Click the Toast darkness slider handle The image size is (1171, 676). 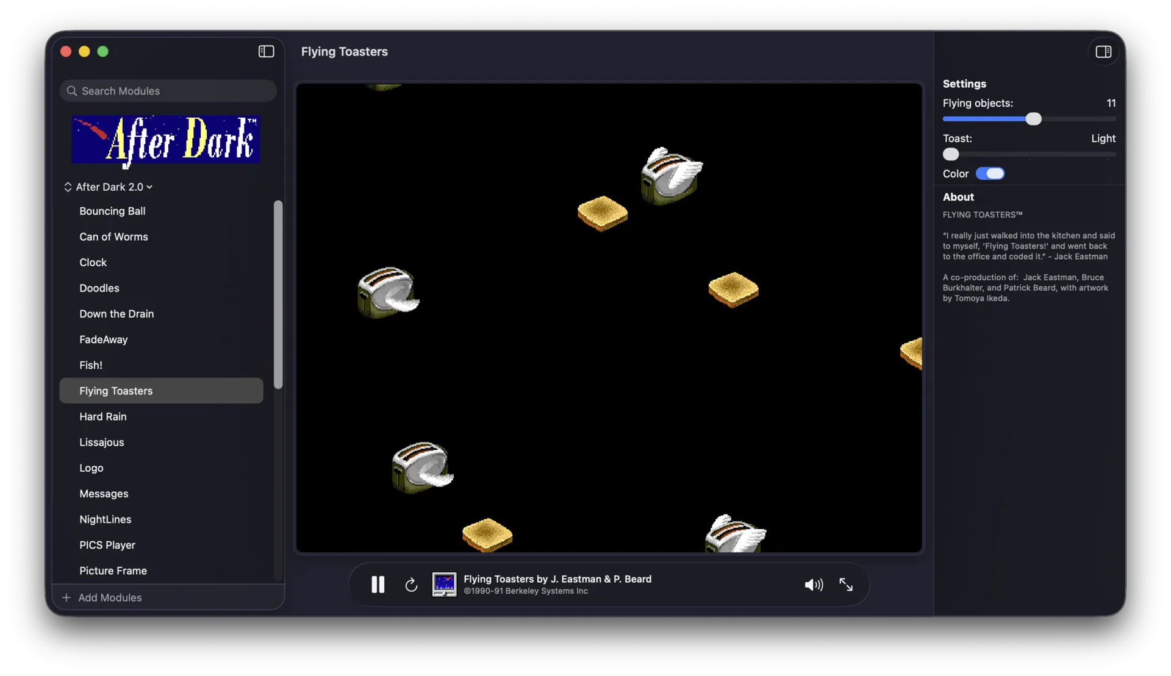(x=951, y=154)
